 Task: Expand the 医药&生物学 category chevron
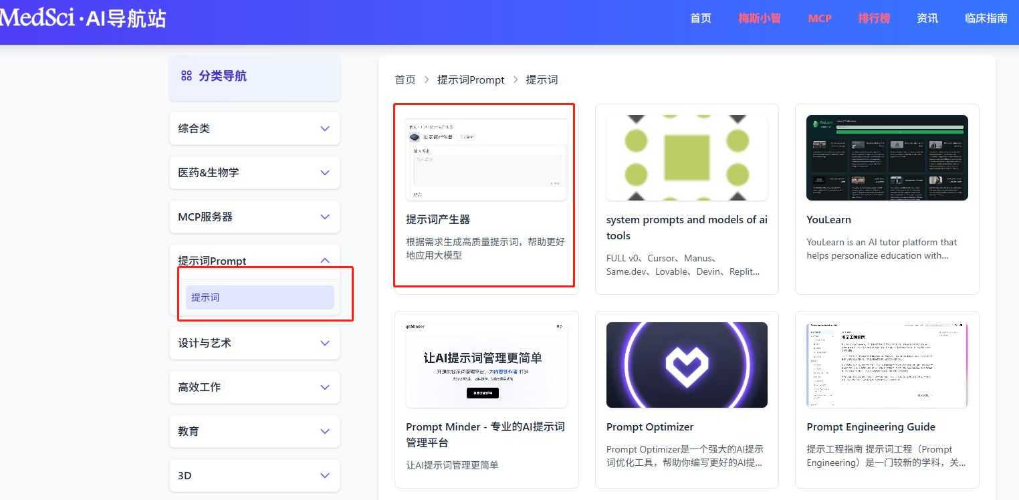pos(325,172)
